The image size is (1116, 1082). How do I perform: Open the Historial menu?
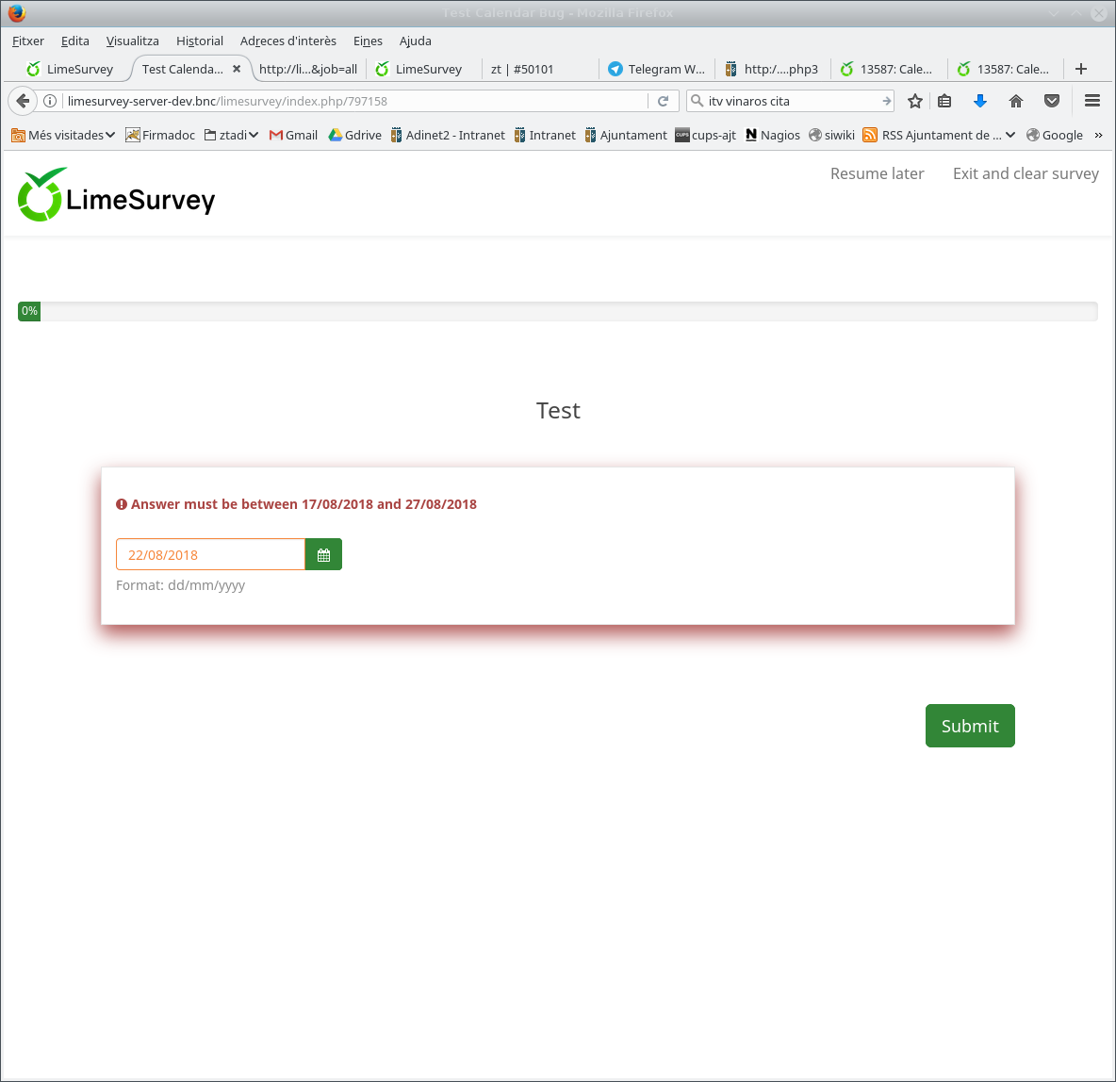[x=199, y=41]
